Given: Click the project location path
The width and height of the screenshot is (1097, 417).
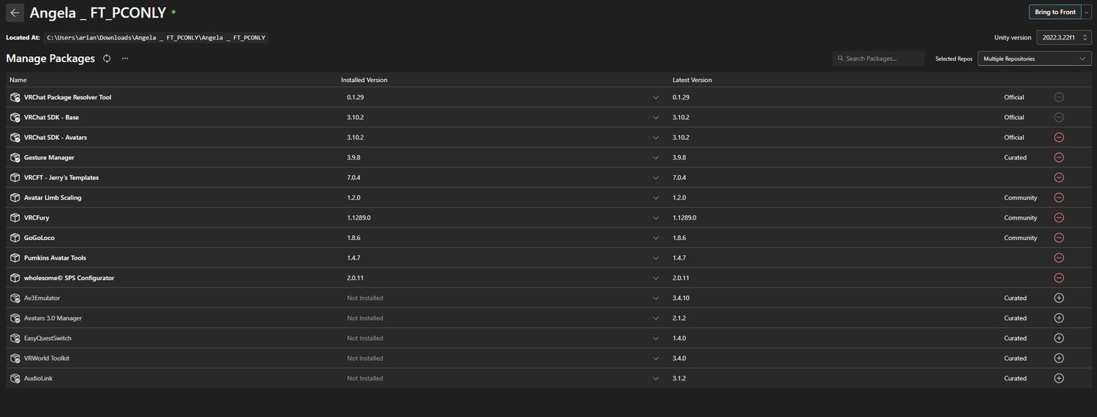Looking at the screenshot, I should [156, 37].
